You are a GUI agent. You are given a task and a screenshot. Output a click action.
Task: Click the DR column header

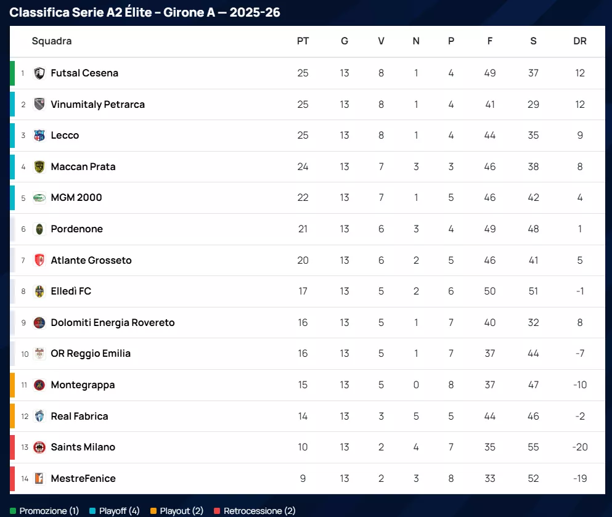click(579, 41)
